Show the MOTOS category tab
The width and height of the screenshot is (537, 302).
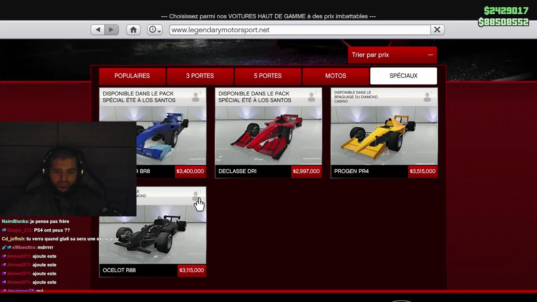(x=336, y=76)
